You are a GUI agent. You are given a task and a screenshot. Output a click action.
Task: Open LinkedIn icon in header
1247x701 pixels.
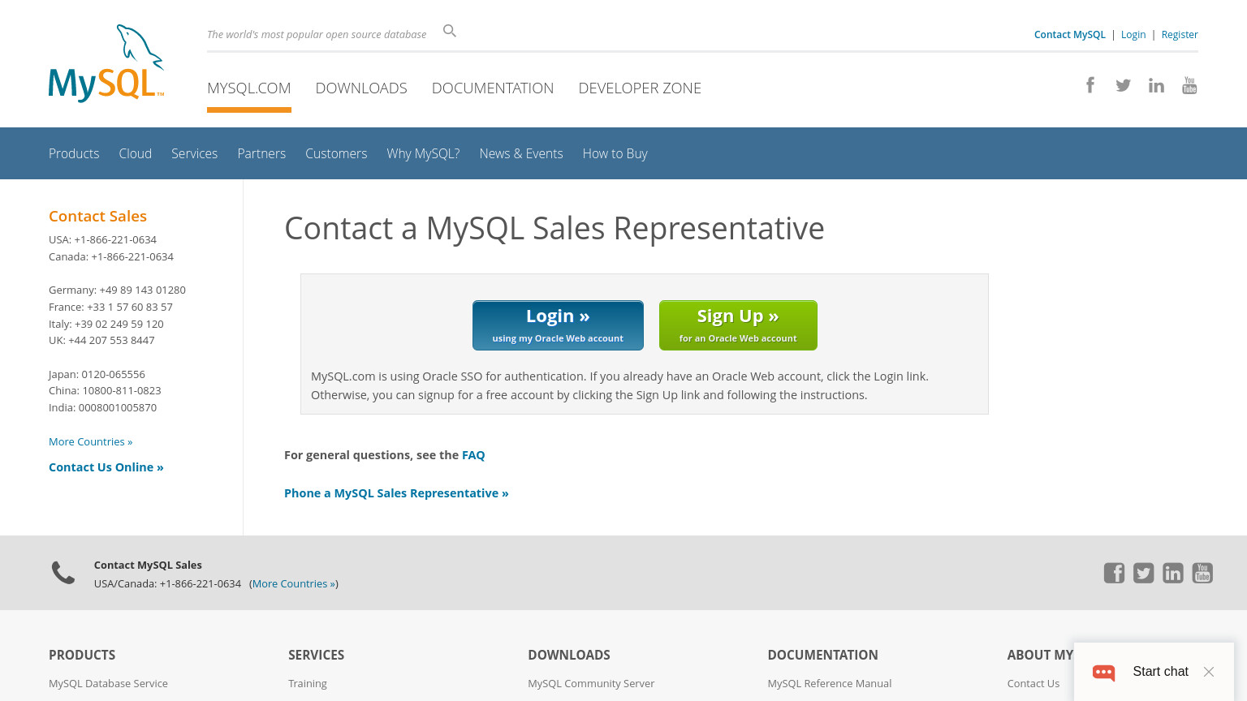1156,85
